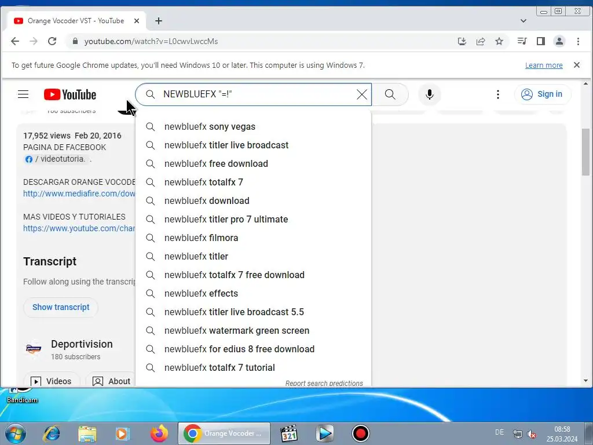Open a new tab with plus

(x=159, y=21)
